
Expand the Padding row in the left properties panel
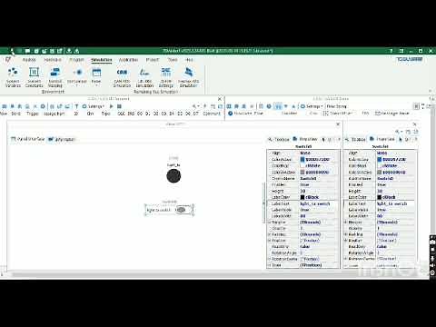point(269,234)
